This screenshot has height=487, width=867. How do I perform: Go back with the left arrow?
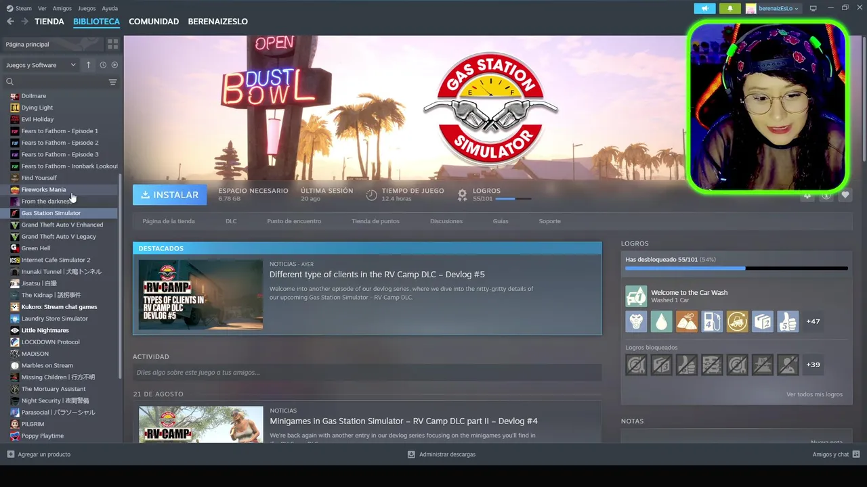coord(10,22)
